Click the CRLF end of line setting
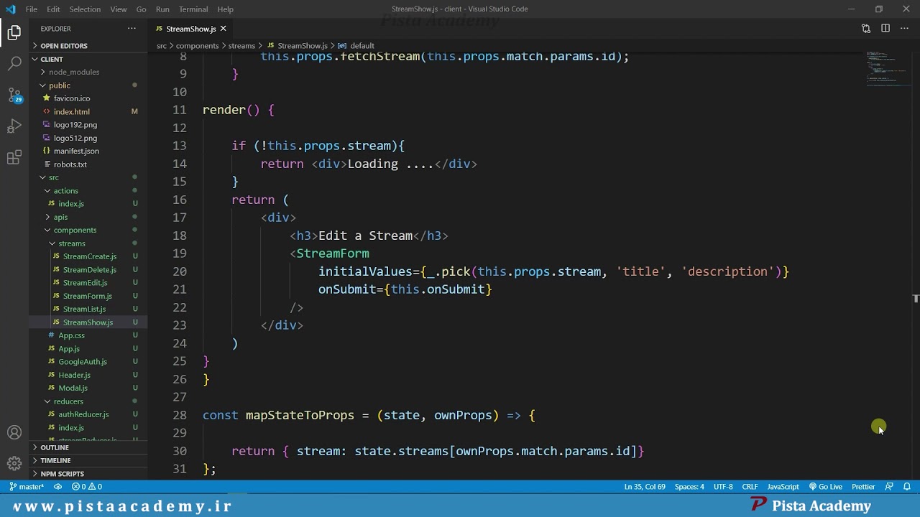 (x=750, y=487)
